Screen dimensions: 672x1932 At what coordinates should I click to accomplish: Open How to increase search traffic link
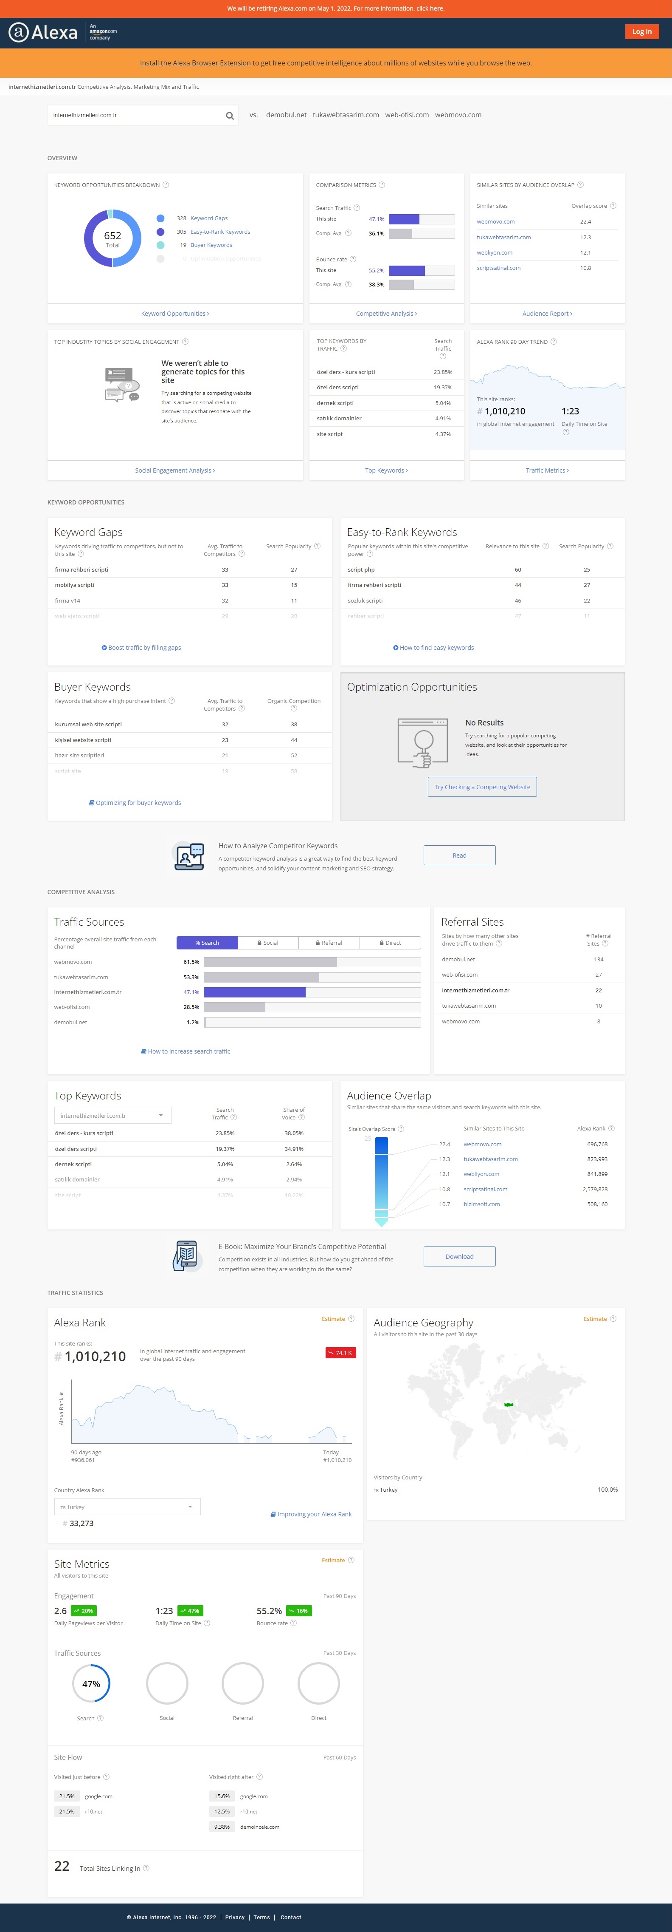pyautogui.click(x=186, y=1051)
